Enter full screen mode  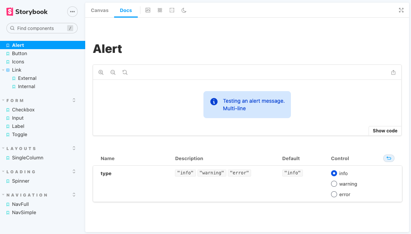[x=401, y=10]
